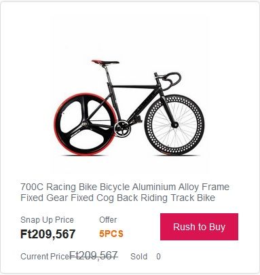Click the red bike saddle
Image resolution: width=260 pixels, height=275 pixels.
105,62
